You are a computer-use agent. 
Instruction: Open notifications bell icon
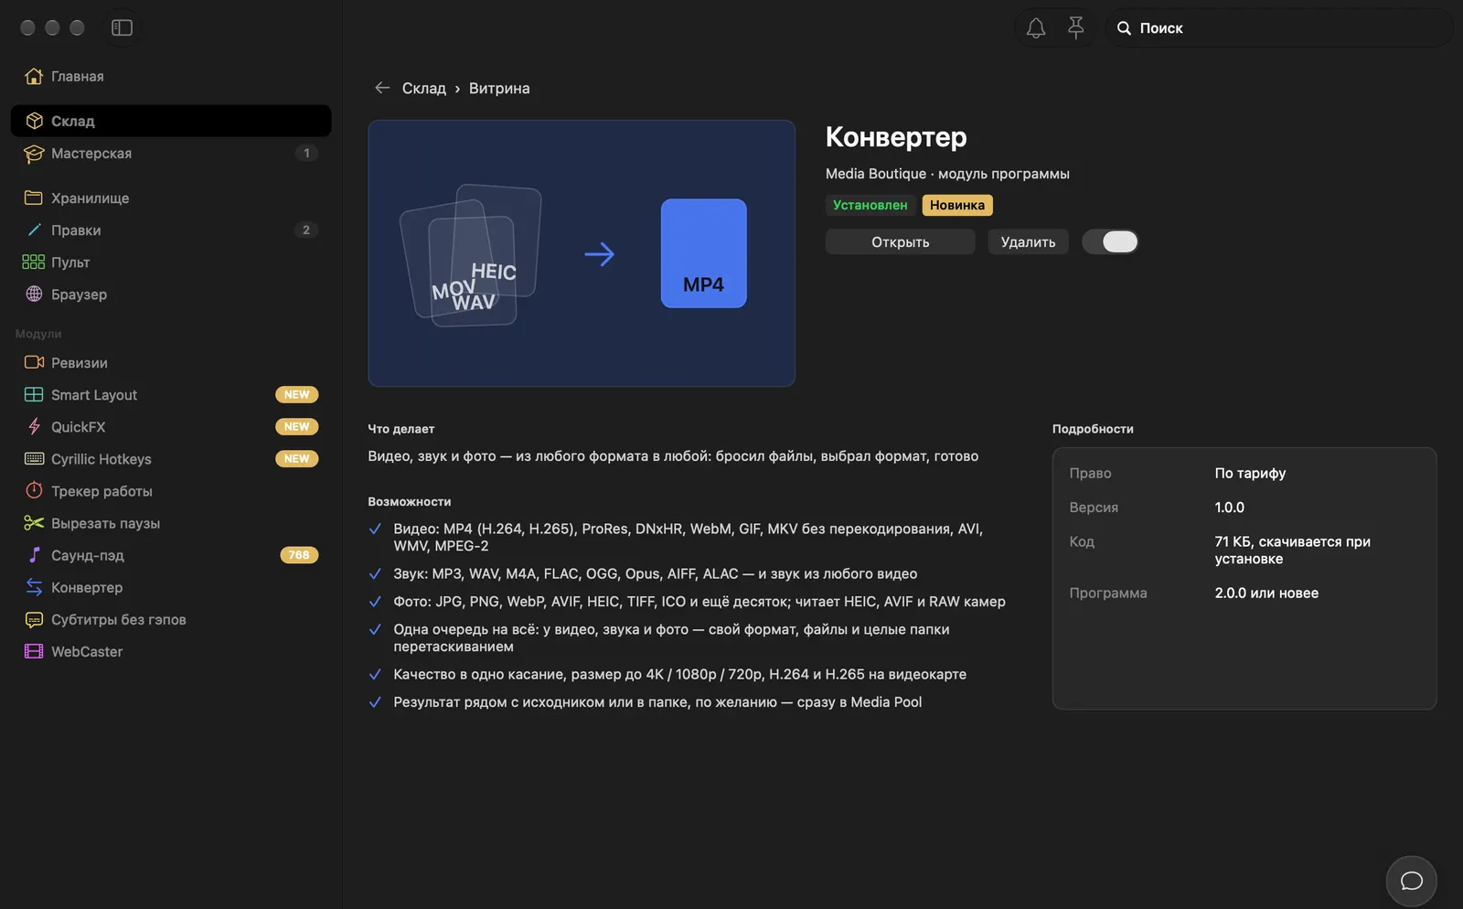1035,28
